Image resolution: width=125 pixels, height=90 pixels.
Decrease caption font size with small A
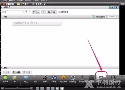[38, 12]
